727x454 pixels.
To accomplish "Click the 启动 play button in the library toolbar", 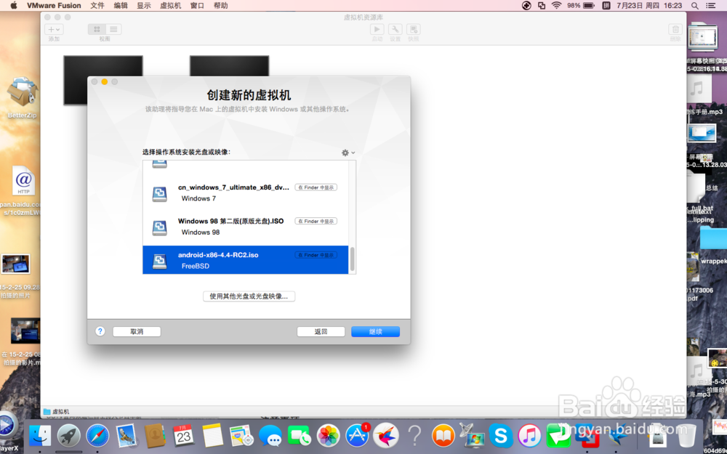I will click(377, 29).
